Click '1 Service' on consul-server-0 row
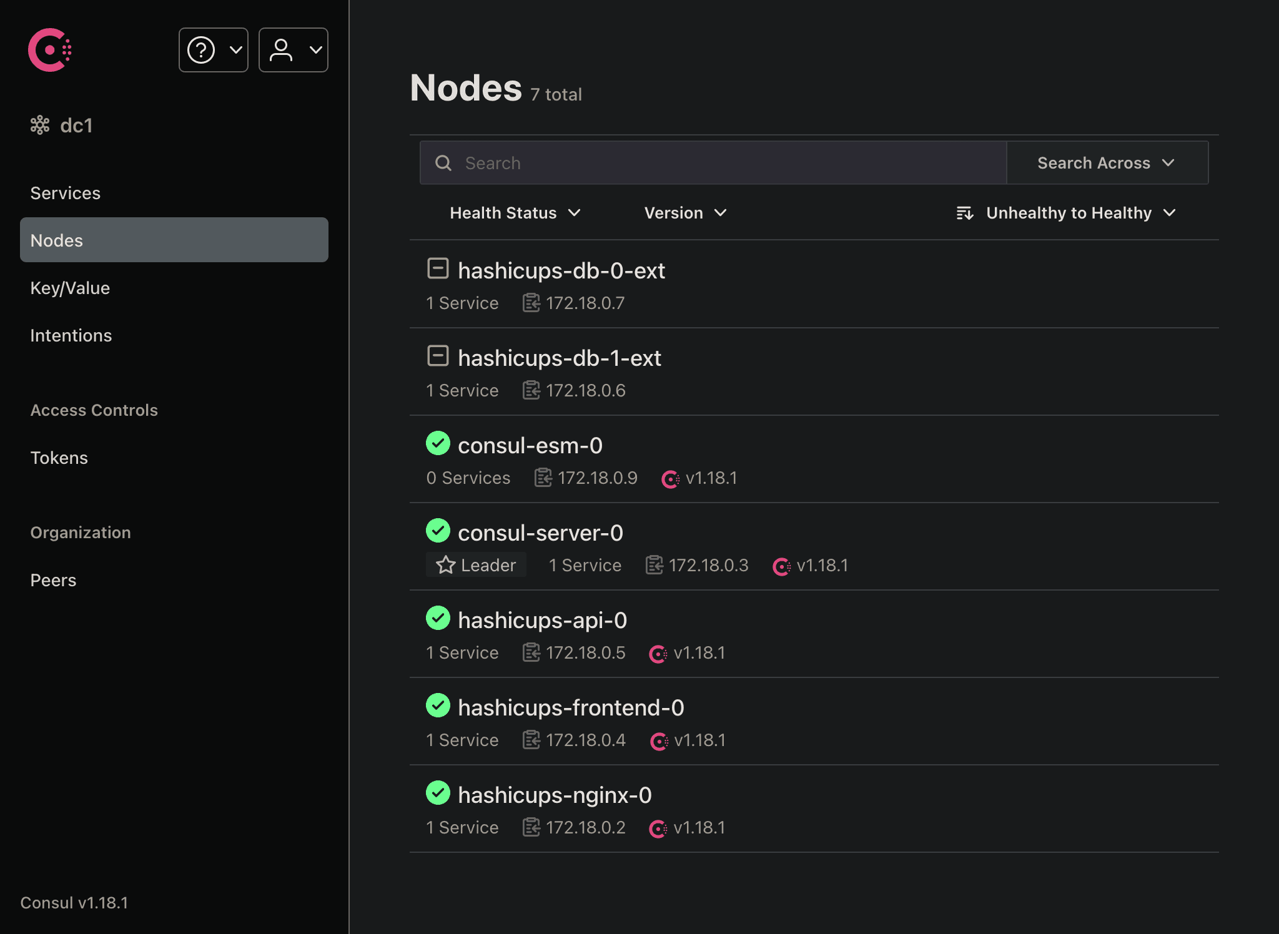This screenshot has width=1279, height=934. click(x=585, y=565)
